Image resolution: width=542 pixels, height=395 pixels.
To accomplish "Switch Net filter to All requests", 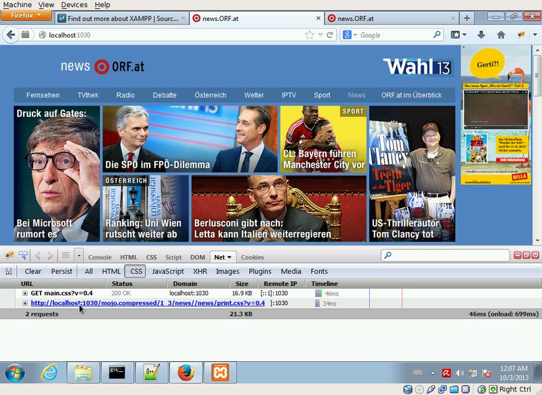I will 89,271.
